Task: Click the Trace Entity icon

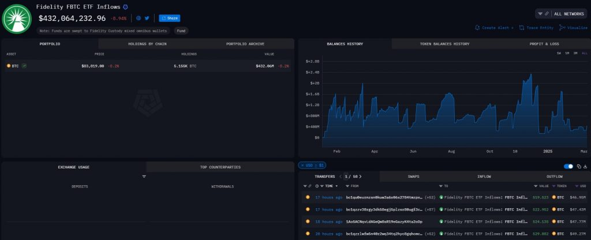Action: (522, 28)
